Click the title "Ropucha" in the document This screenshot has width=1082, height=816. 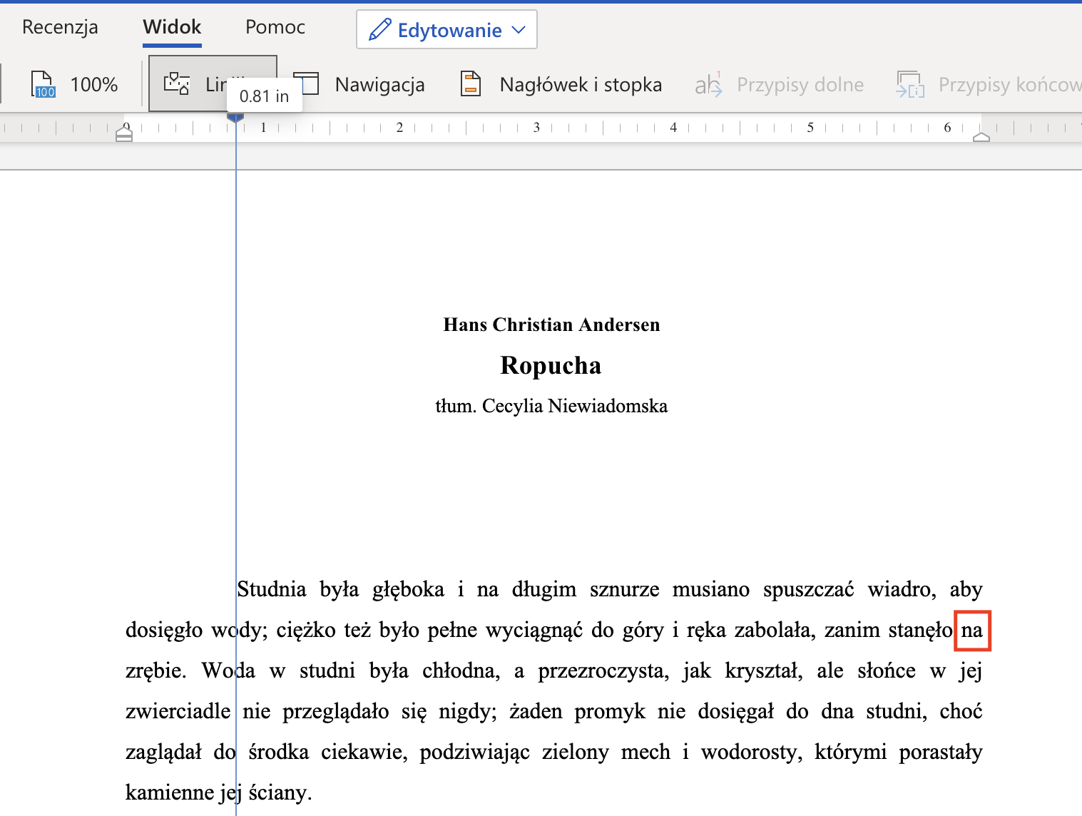click(x=551, y=365)
